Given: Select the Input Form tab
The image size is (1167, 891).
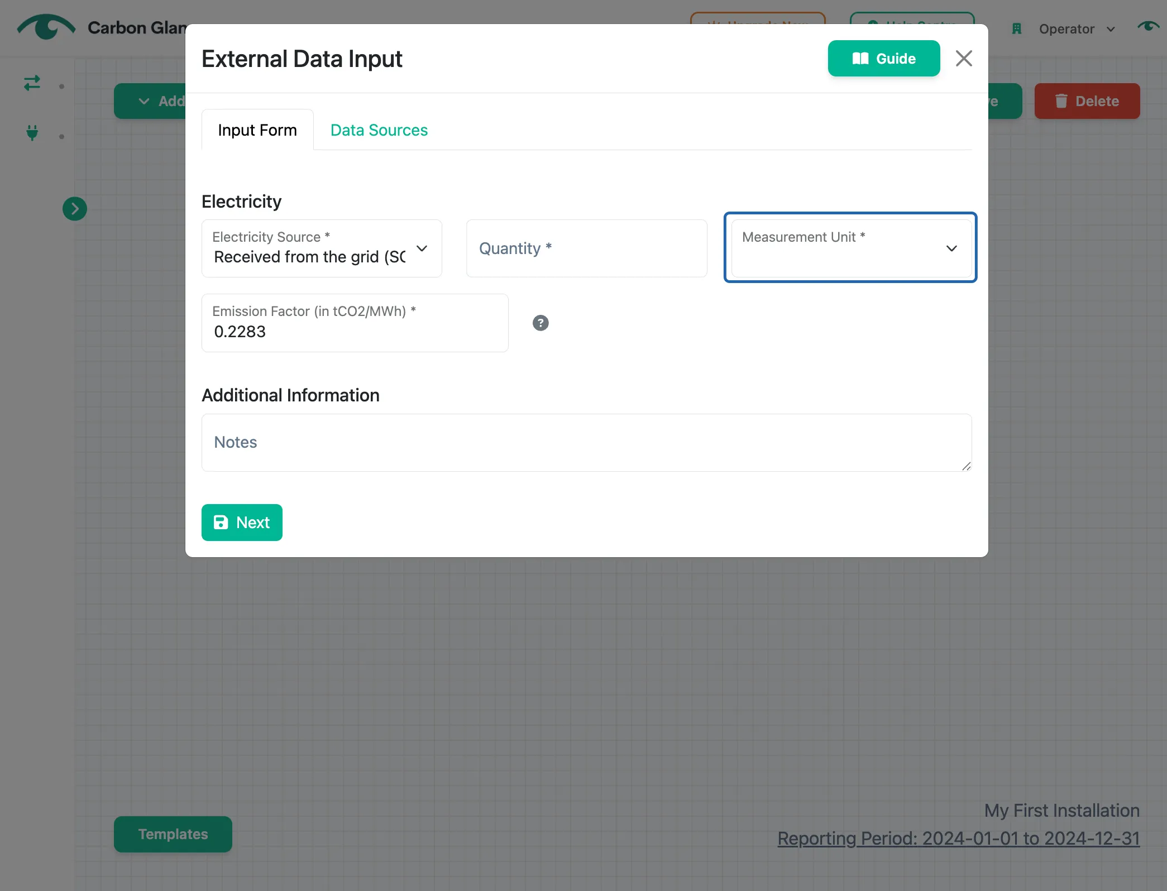Looking at the screenshot, I should tap(257, 130).
